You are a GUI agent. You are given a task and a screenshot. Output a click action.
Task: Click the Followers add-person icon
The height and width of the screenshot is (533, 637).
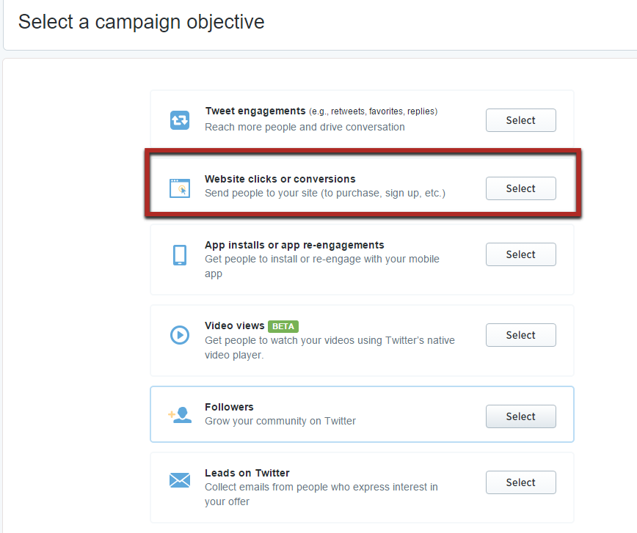180,415
